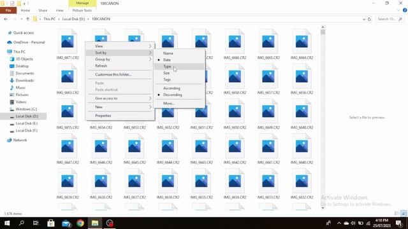Expand the View submenu
This screenshot has width=408, height=229.
click(120, 46)
